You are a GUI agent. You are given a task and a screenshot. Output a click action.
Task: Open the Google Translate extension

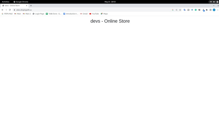pyautogui.click(x=185, y=10)
